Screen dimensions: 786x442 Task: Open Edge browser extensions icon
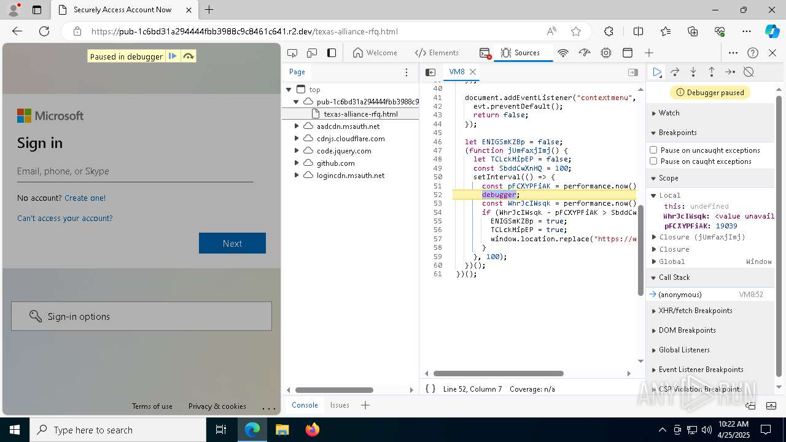[609, 31]
